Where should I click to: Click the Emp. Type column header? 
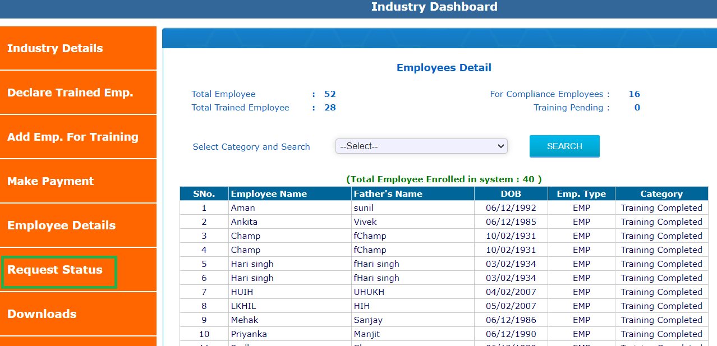(x=581, y=194)
